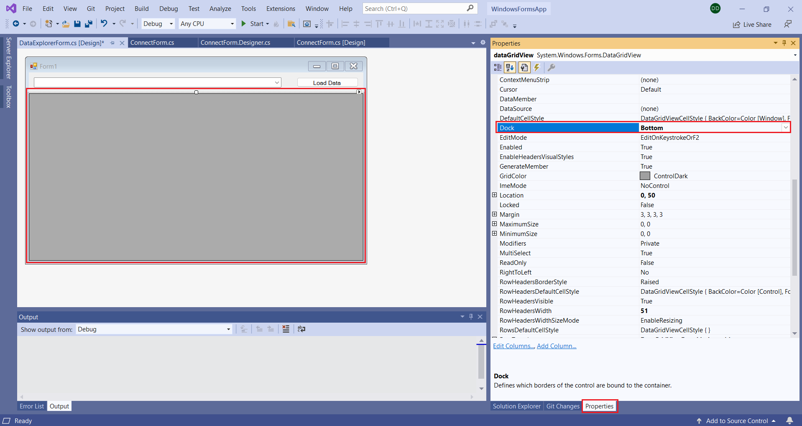Expand the Location property node
The height and width of the screenshot is (426, 802).
point(494,195)
